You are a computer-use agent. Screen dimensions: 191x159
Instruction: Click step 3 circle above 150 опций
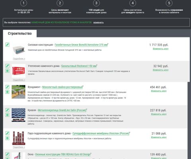(96, 3)
